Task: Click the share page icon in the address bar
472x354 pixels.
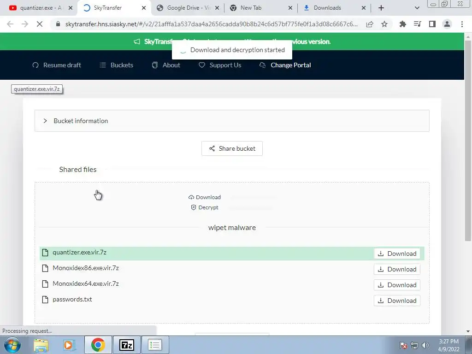Action: click(370, 24)
